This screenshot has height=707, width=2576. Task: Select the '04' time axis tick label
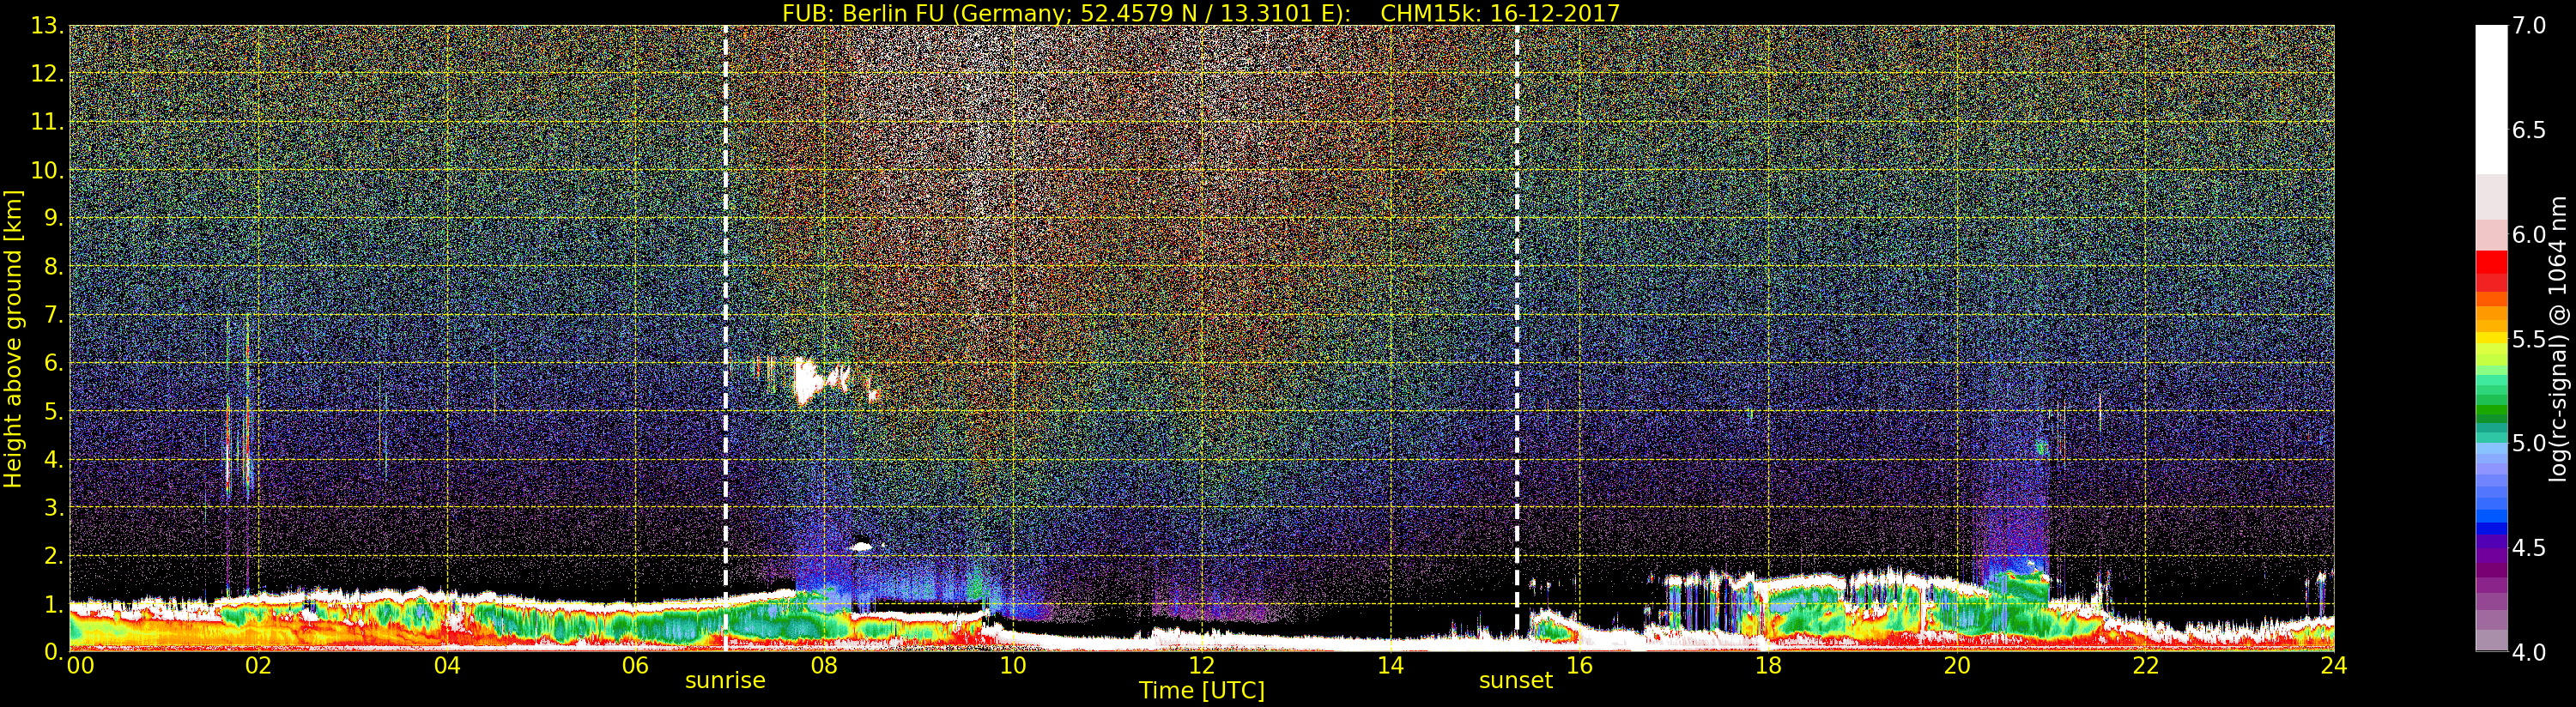[447, 666]
